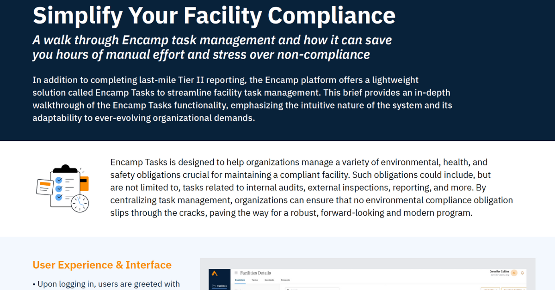The image size is (555, 290).
Task: Click the search input field
Action: coord(312,289)
